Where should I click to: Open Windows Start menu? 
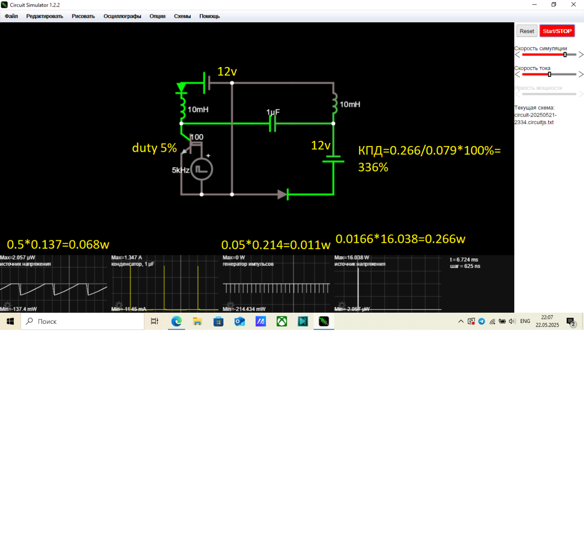pyautogui.click(x=10, y=321)
